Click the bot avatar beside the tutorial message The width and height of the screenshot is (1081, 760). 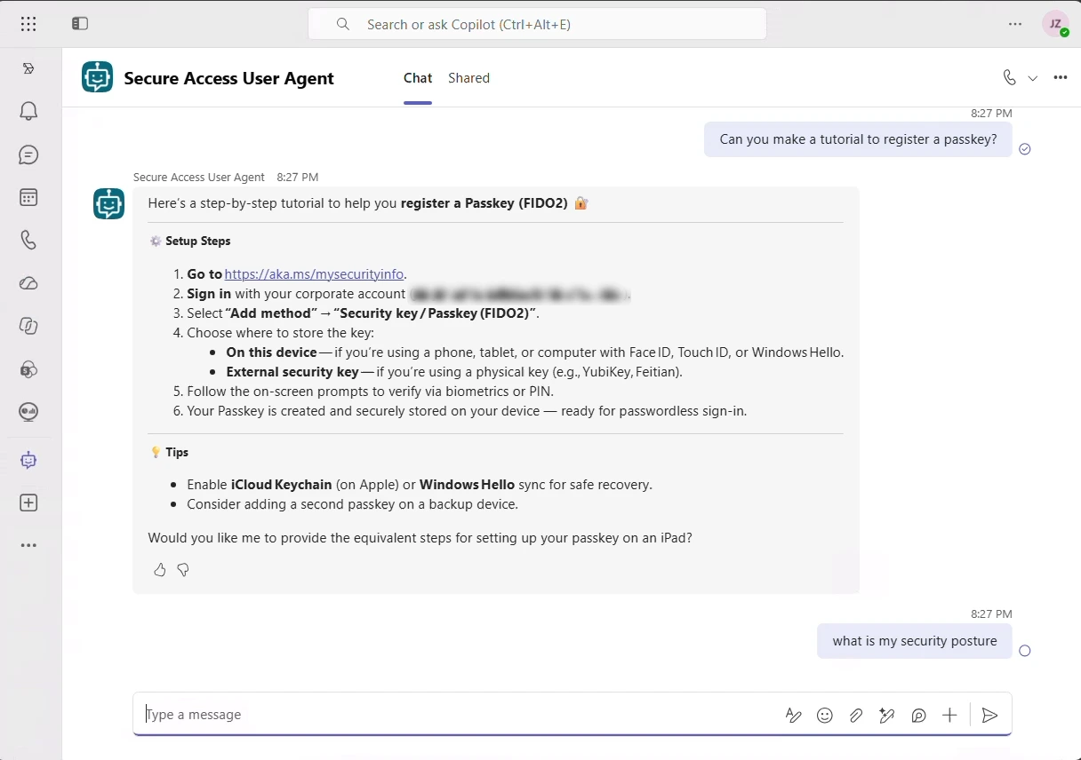tap(109, 203)
